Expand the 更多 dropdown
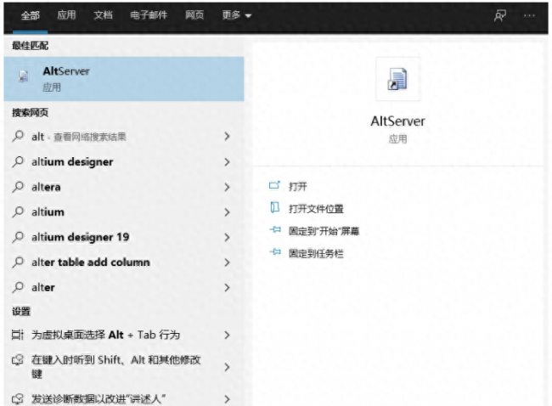The height and width of the screenshot is (406, 552). [237, 15]
